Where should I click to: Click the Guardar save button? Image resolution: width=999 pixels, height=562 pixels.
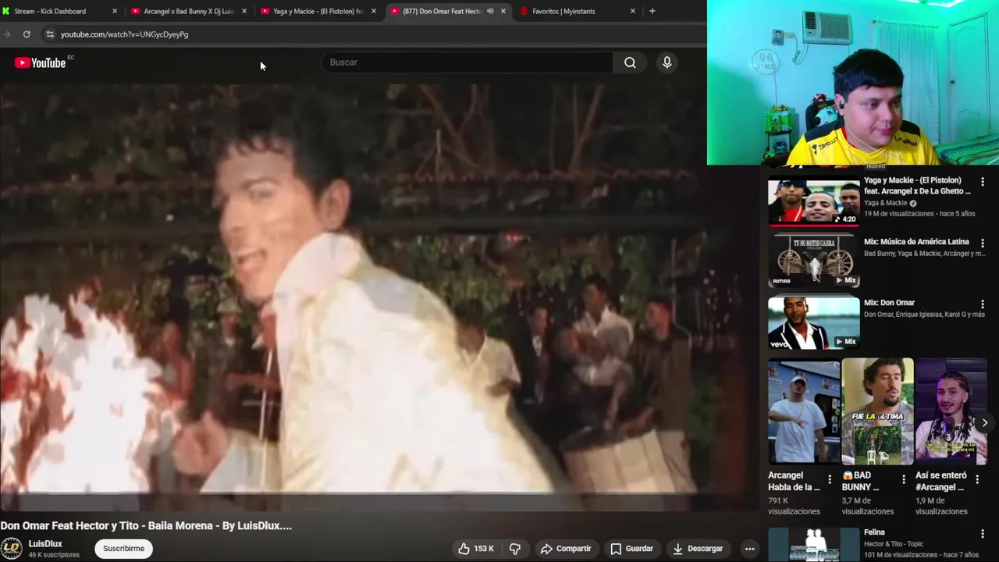pos(631,549)
